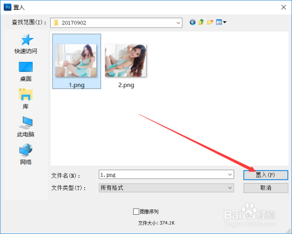Open the Libraries location in sidebar

[26, 99]
